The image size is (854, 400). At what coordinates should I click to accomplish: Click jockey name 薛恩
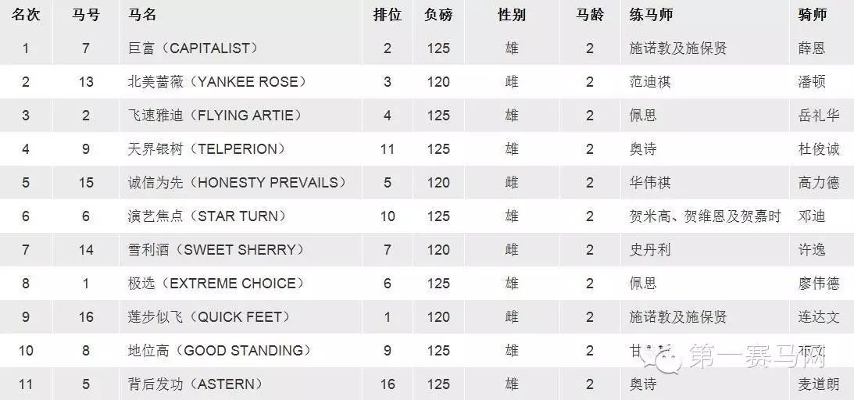click(x=812, y=48)
